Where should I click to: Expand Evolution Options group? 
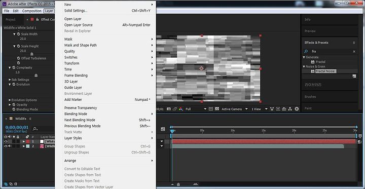(10, 100)
